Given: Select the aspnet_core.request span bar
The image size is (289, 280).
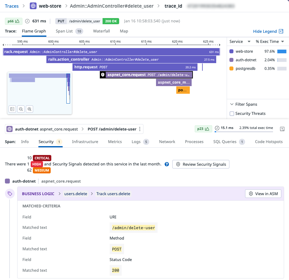Looking at the screenshot, I should [x=146, y=75].
